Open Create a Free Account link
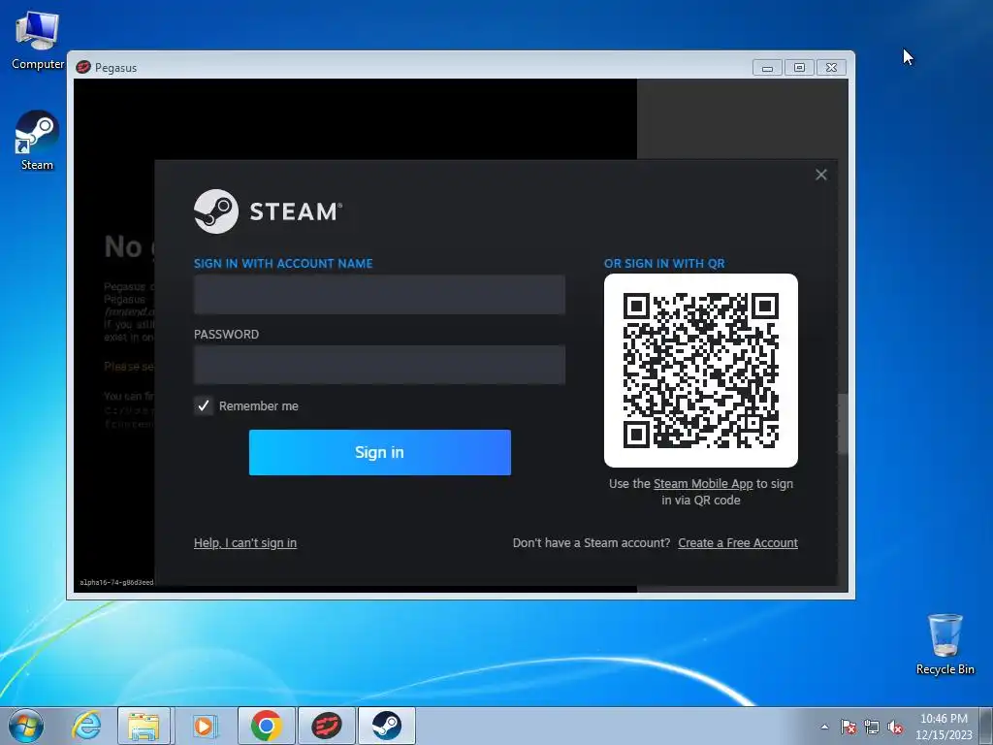This screenshot has height=745, width=993. coord(738,543)
